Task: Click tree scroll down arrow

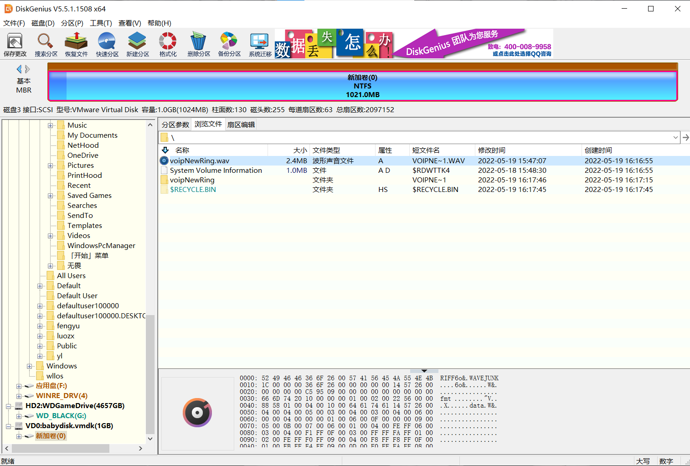Action: pos(150,439)
